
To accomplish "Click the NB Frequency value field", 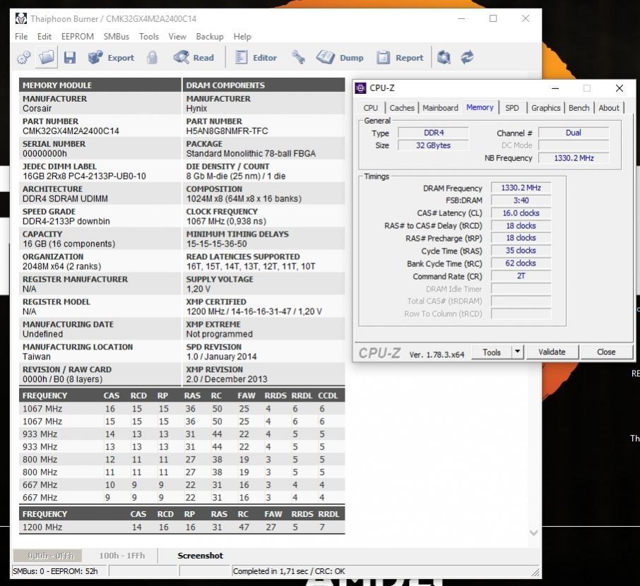I will coord(574,158).
